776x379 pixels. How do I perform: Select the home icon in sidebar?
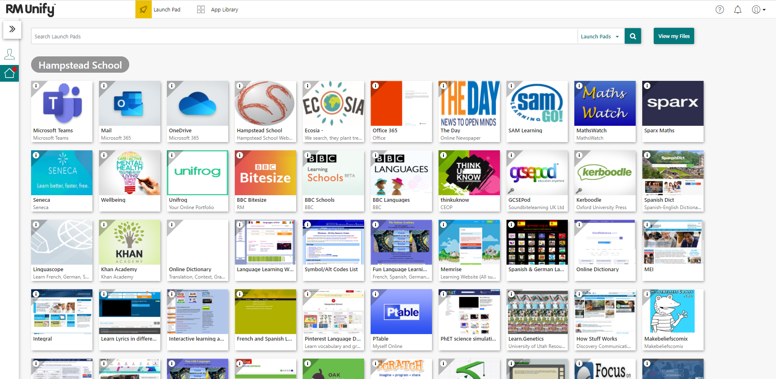tap(9, 74)
